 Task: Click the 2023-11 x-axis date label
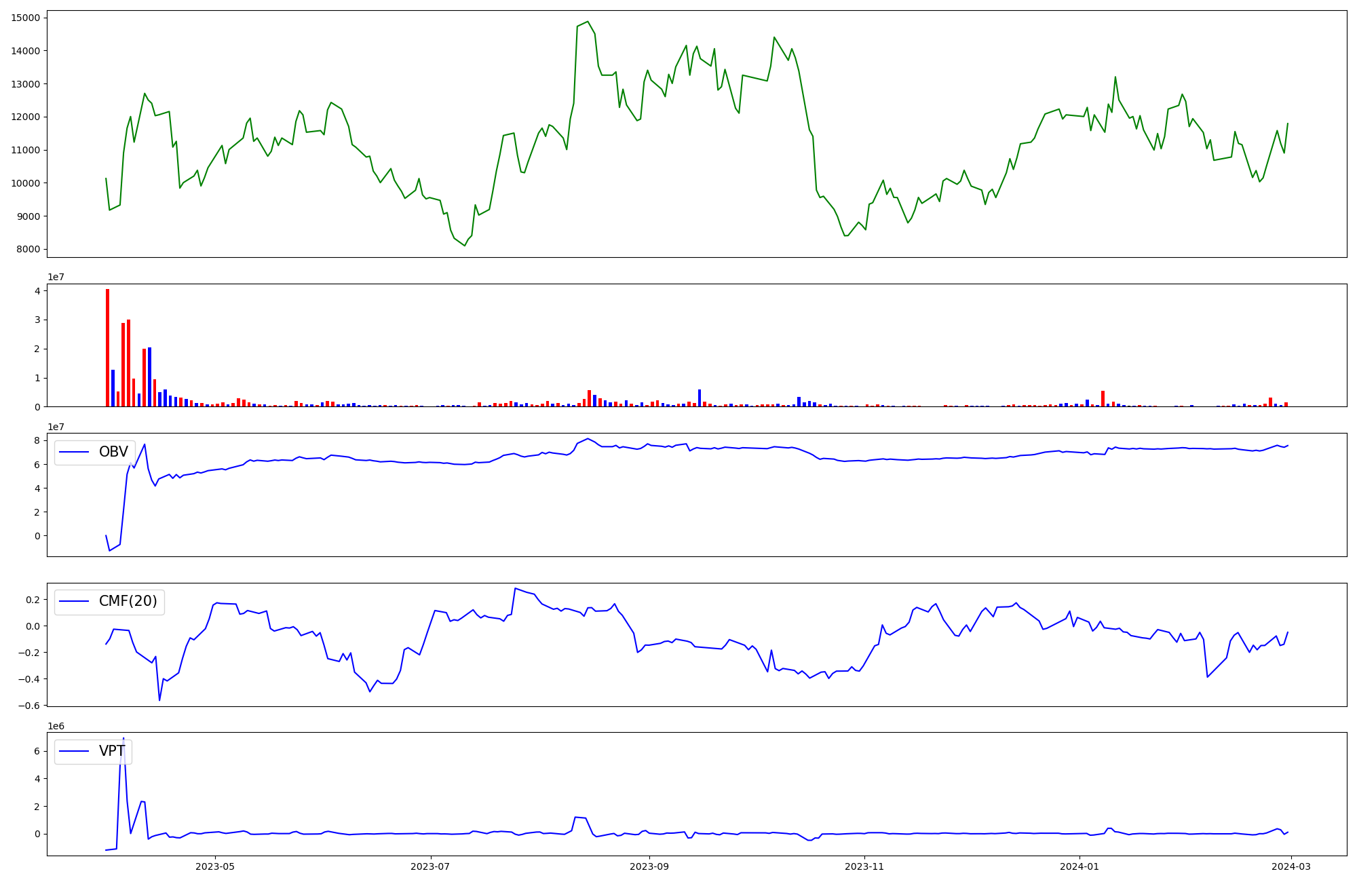coord(864,866)
